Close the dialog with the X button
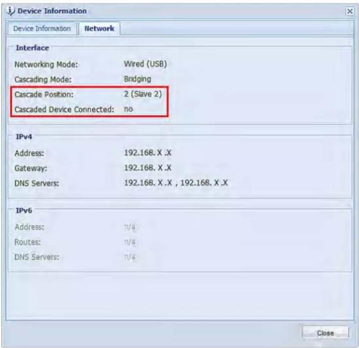359x348 pixels. tap(350, 11)
